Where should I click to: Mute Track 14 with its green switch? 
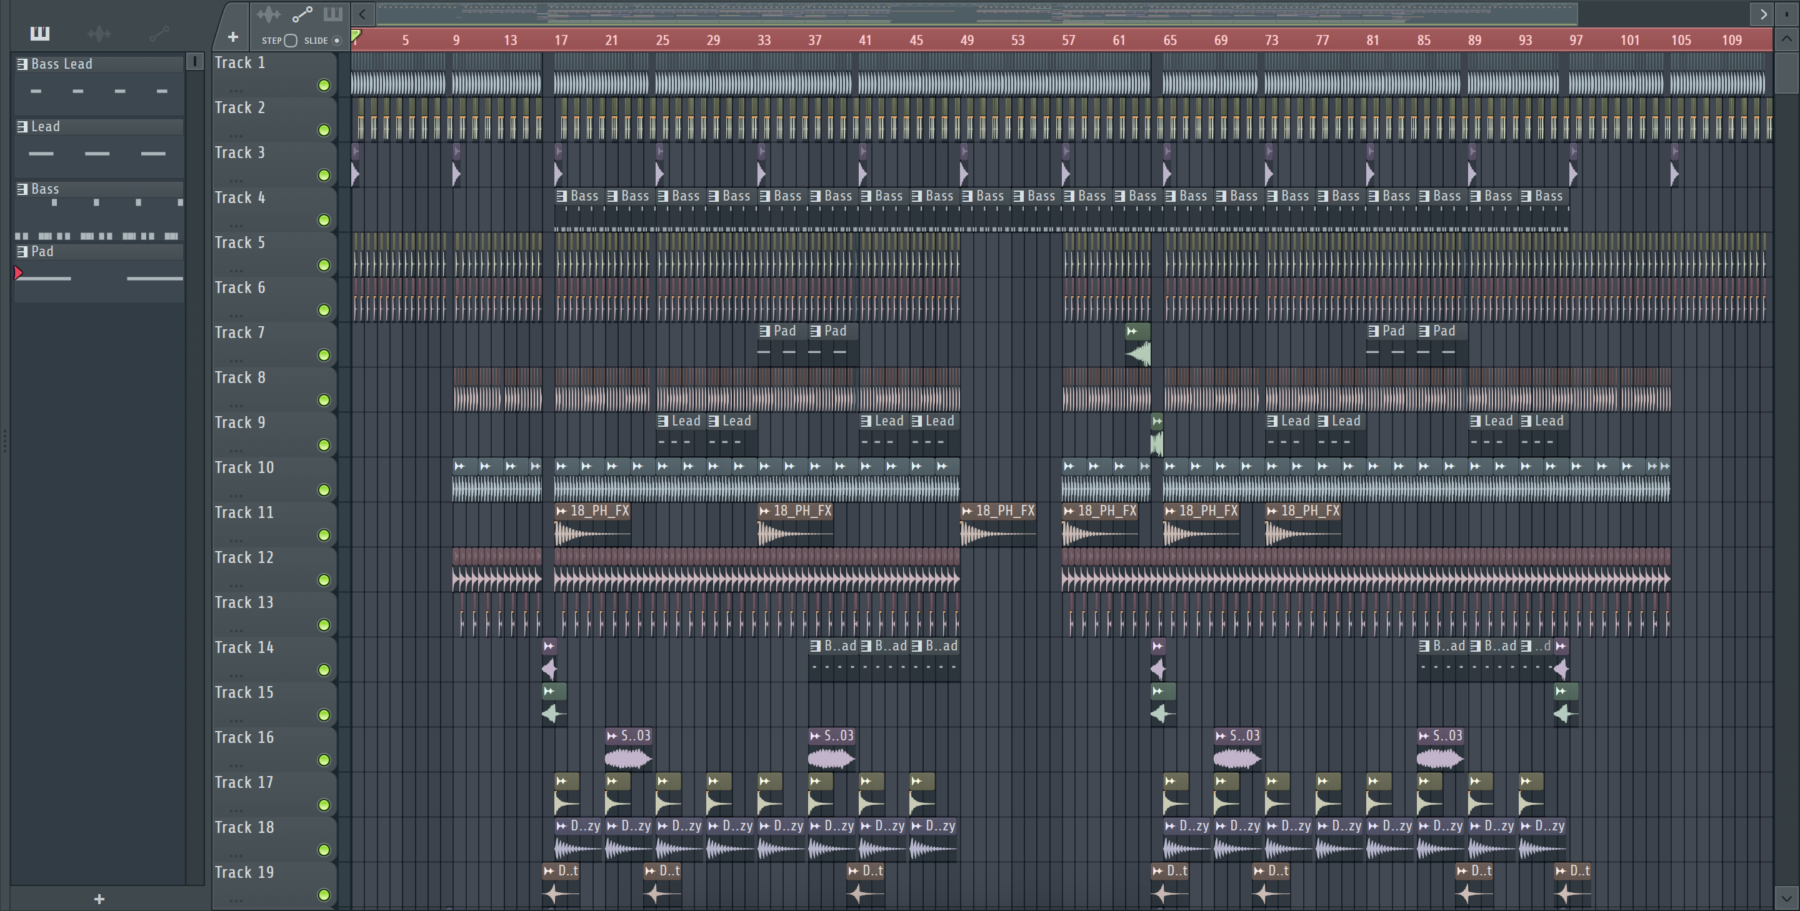324,670
